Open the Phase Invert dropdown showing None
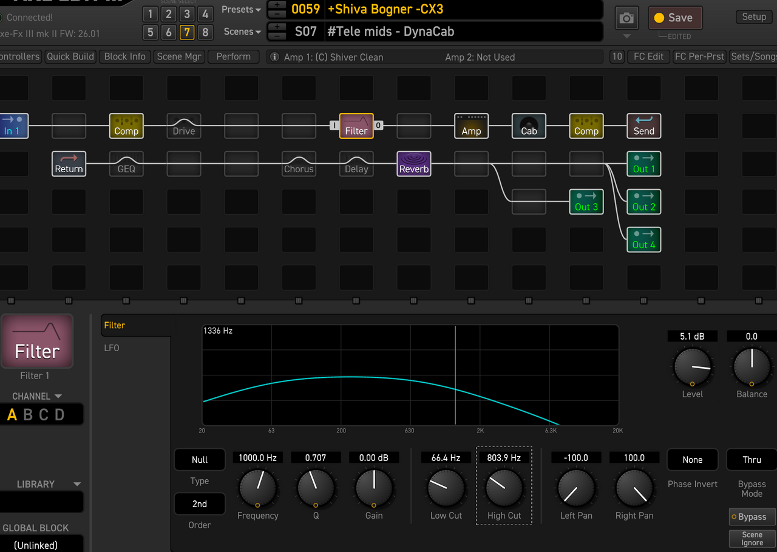 point(693,460)
